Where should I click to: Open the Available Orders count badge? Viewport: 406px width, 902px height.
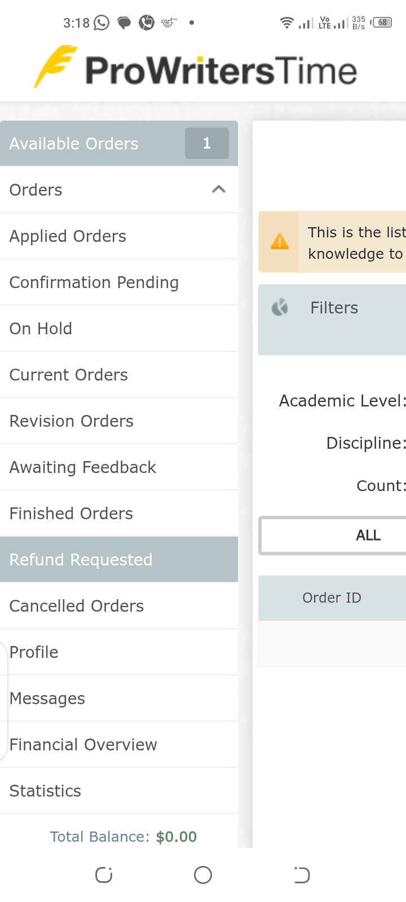pos(207,143)
